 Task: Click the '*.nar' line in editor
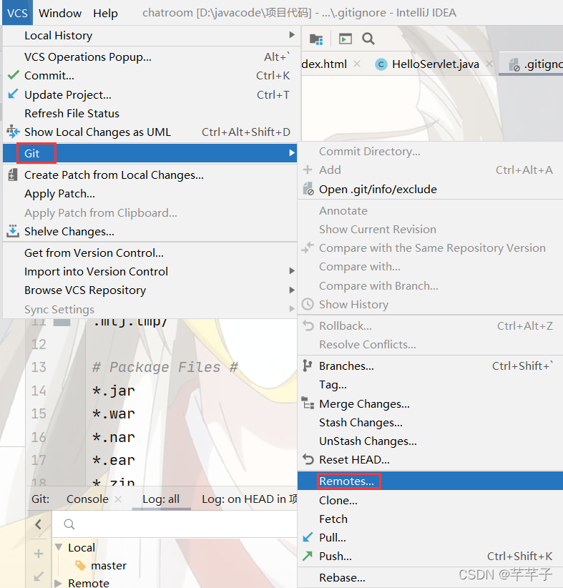[x=114, y=437]
